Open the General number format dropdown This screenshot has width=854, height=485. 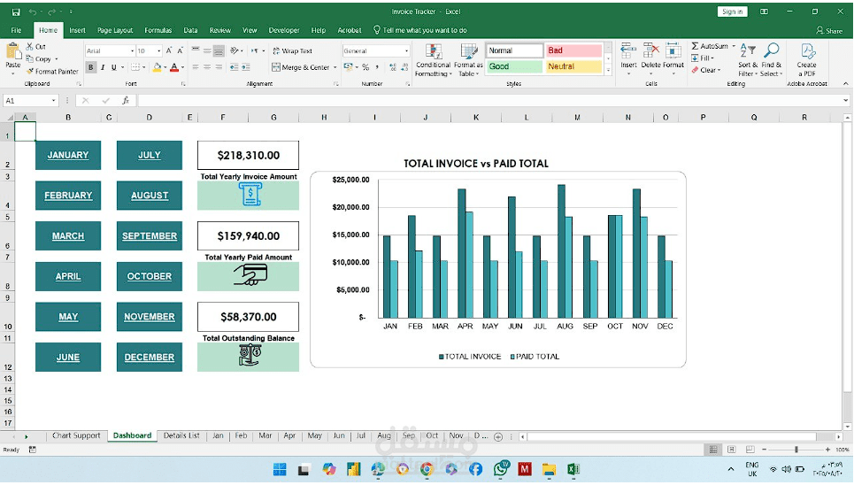(407, 51)
